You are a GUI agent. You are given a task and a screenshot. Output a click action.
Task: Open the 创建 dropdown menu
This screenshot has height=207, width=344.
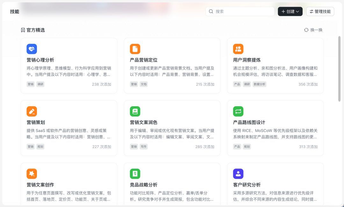coord(290,11)
